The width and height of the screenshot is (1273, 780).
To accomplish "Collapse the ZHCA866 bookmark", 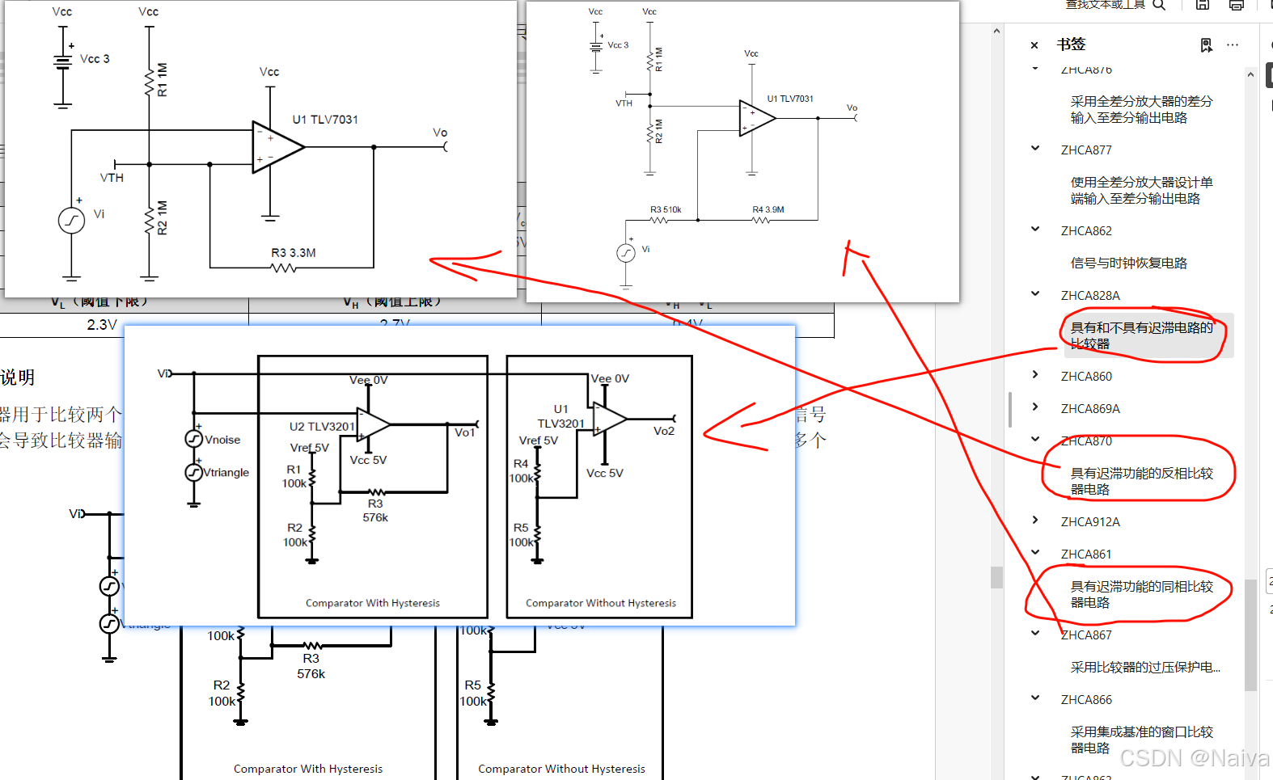I will pyautogui.click(x=1035, y=698).
